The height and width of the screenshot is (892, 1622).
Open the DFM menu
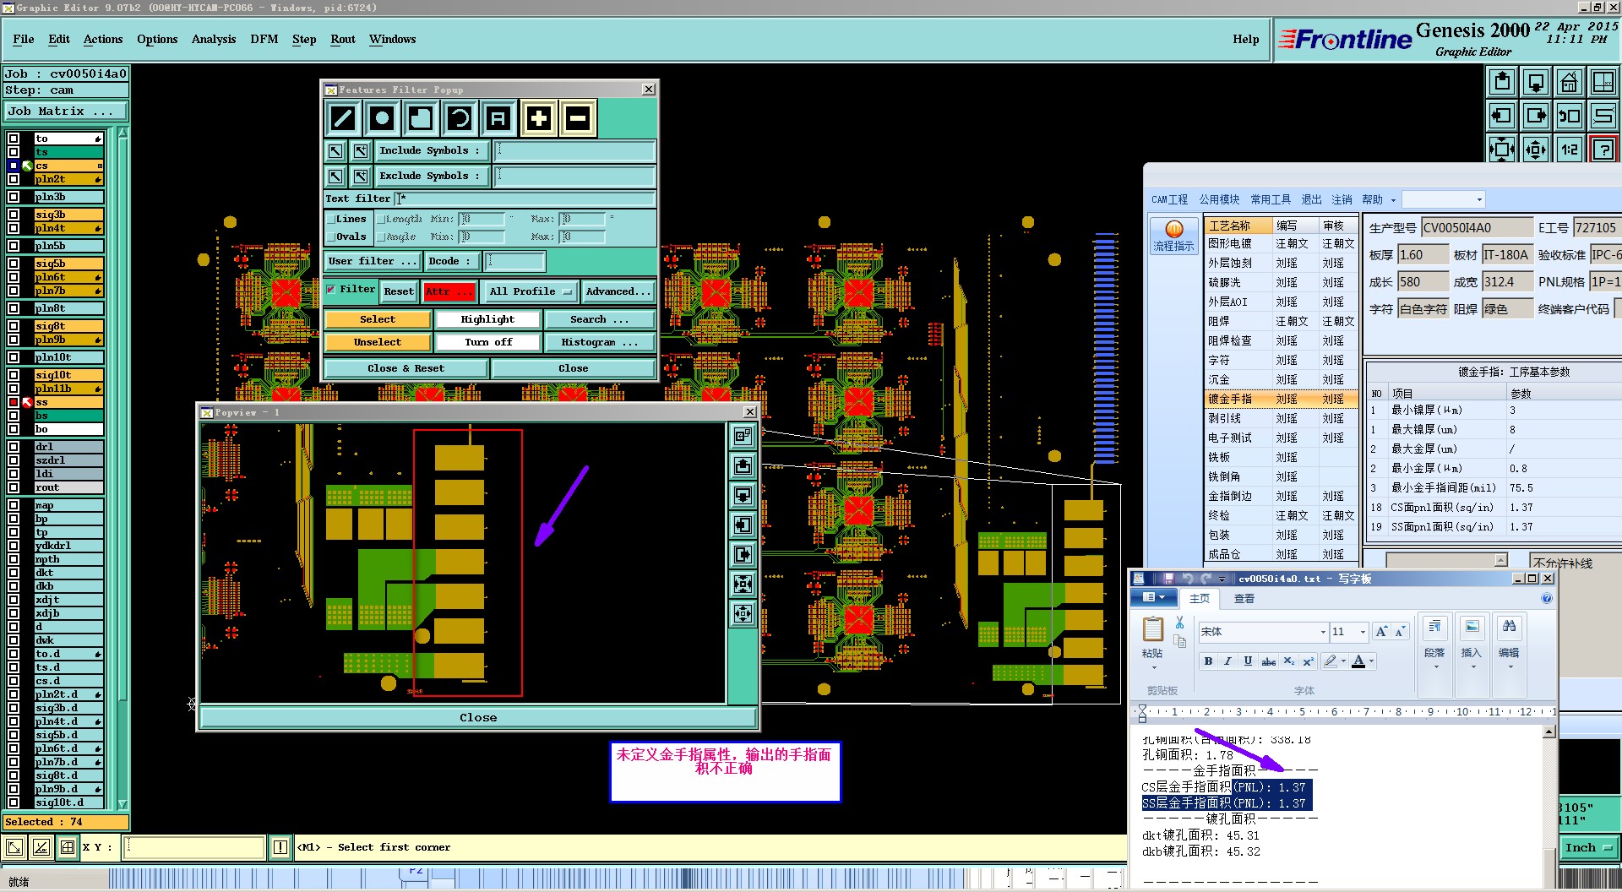(x=264, y=39)
